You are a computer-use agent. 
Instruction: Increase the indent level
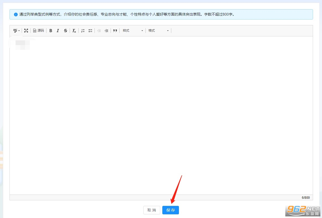click(106, 31)
